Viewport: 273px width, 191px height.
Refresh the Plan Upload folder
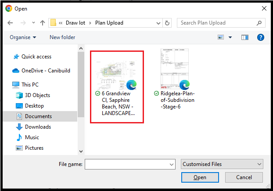[x=168, y=23]
